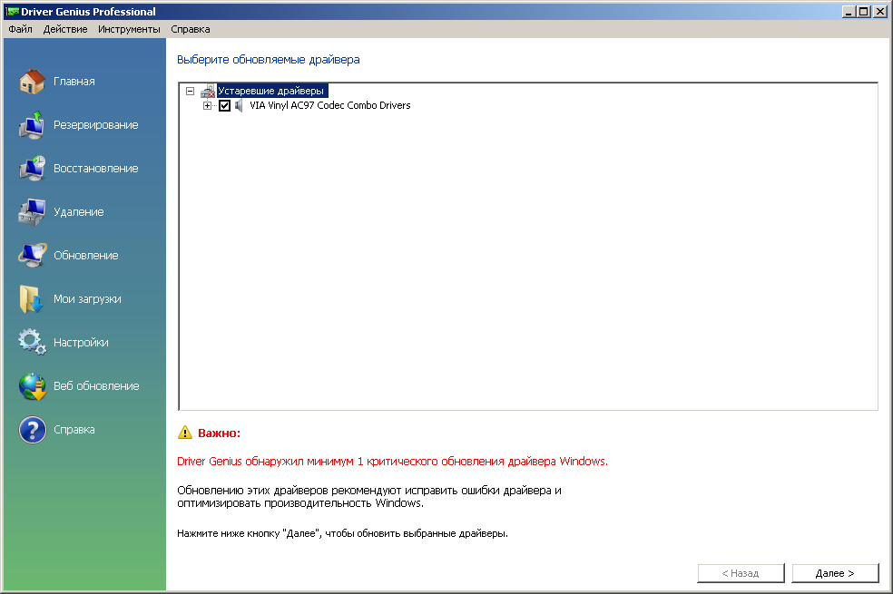Open the Справка question mark icon

[x=32, y=430]
